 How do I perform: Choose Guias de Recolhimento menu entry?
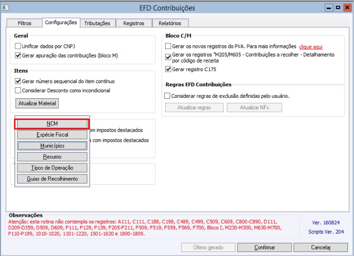[x=52, y=179]
